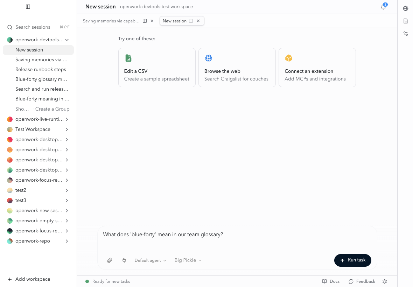Toggle the sidebar panel icon
The width and height of the screenshot is (413, 287).
28,7
